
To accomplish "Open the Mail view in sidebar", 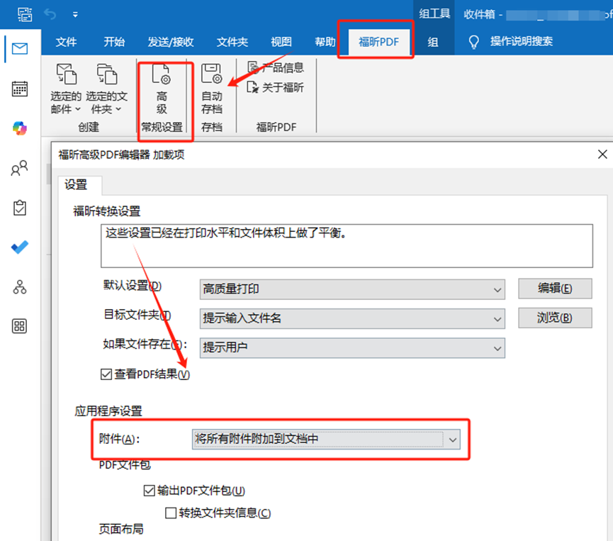I will pyautogui.click(x=20, y=49).
